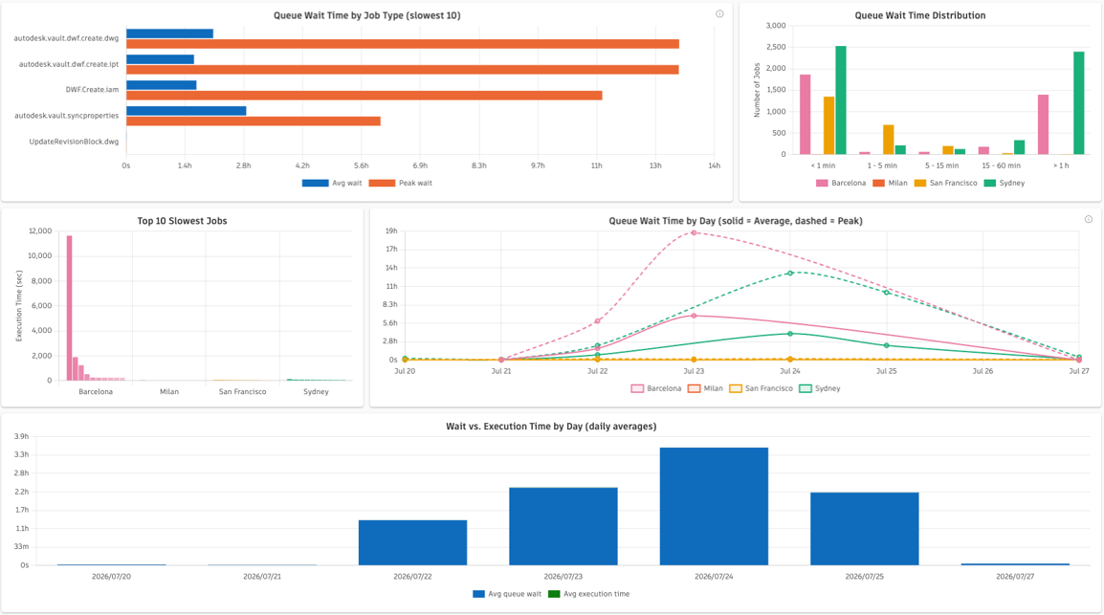1104x615 pixels.
Task: Click peak wait bar for autodesk.vault.dwf.create.ipt
Action: pos(403,70)
